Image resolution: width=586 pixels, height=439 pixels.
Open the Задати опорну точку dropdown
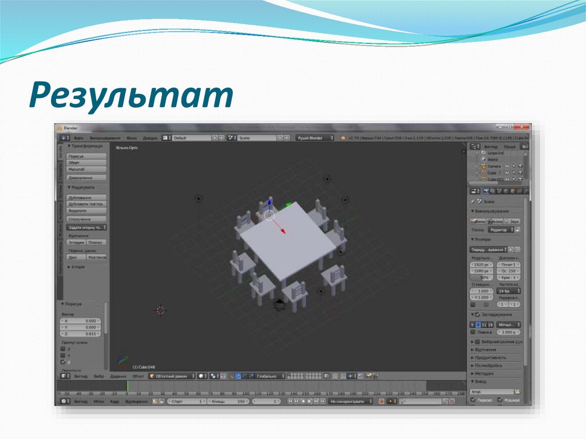click(86, 227)
